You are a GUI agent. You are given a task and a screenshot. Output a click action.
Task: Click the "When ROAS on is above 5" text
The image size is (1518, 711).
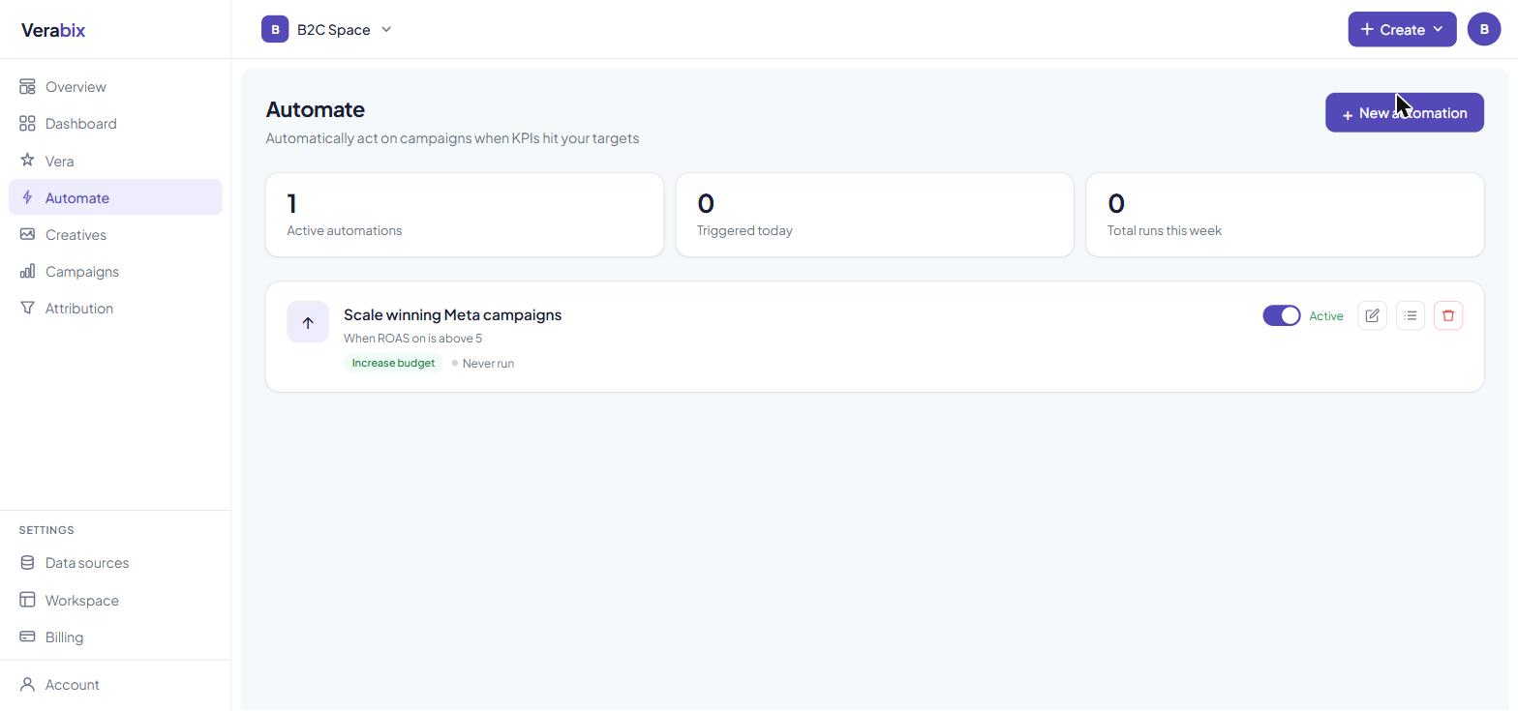tap(412, 339)
